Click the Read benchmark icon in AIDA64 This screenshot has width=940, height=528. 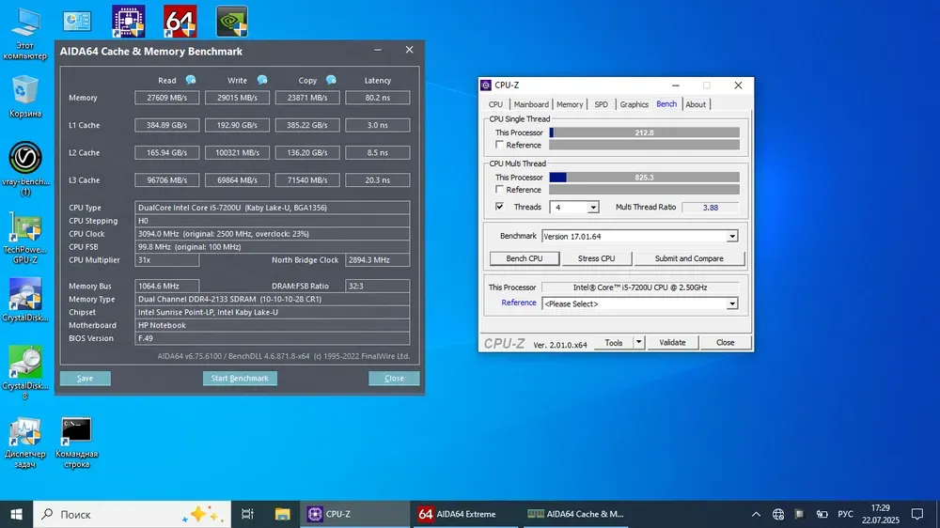pyautogui.click(x=191, y=80)
